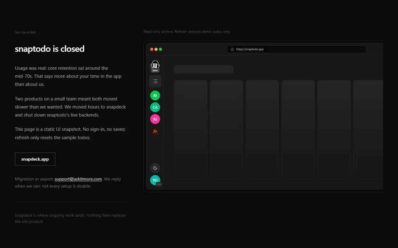Open the snapdeck.app button
Image resolution: width=398 pixels, height=248 pixels.
[x=35, y=159]
